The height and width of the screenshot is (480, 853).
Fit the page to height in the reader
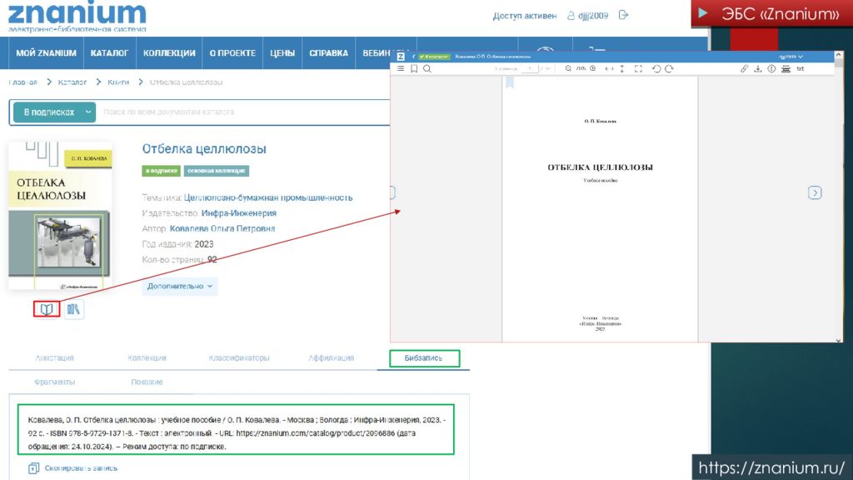[622, 68]
